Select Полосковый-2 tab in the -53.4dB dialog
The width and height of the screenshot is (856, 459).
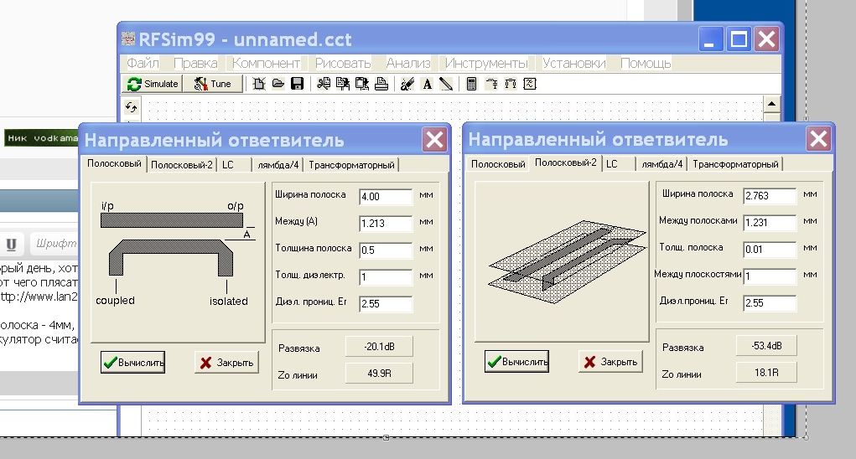(x=566, y=162)
